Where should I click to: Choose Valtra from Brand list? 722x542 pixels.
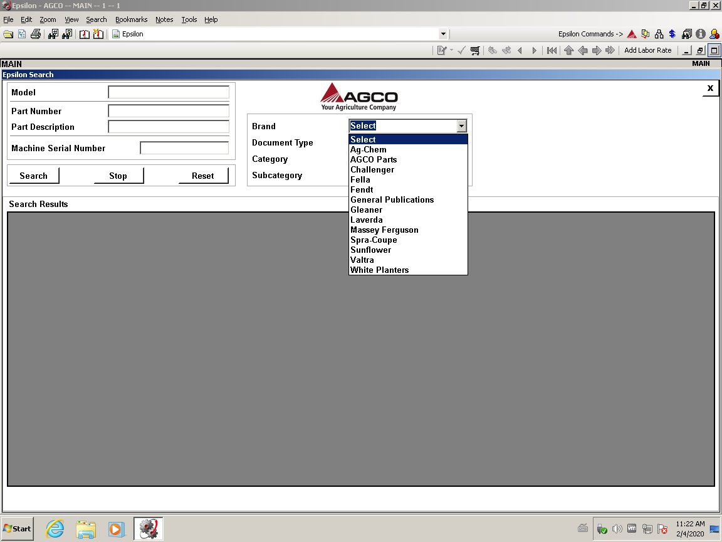[x=408, y=260]
